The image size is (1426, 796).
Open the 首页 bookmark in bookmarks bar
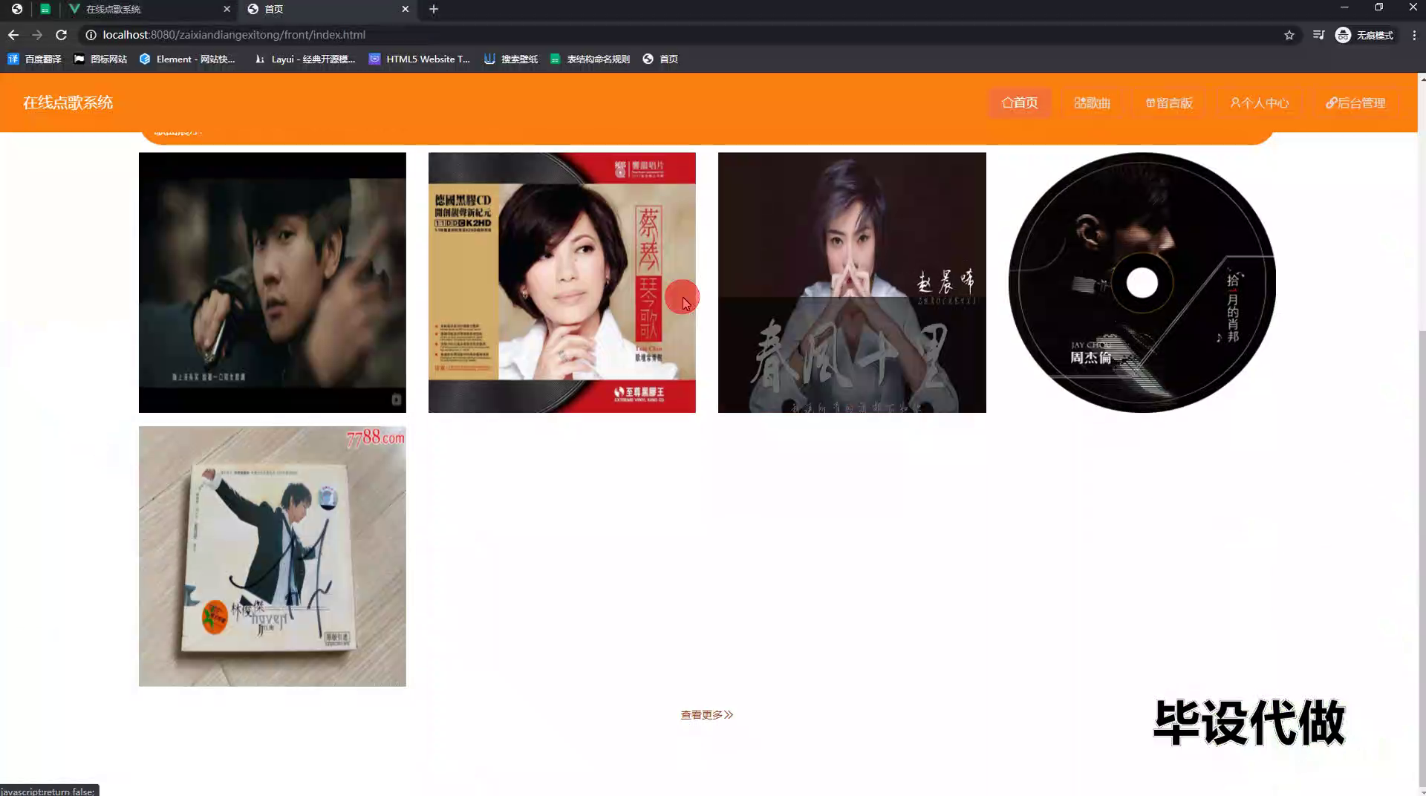(x=660, y=59)
